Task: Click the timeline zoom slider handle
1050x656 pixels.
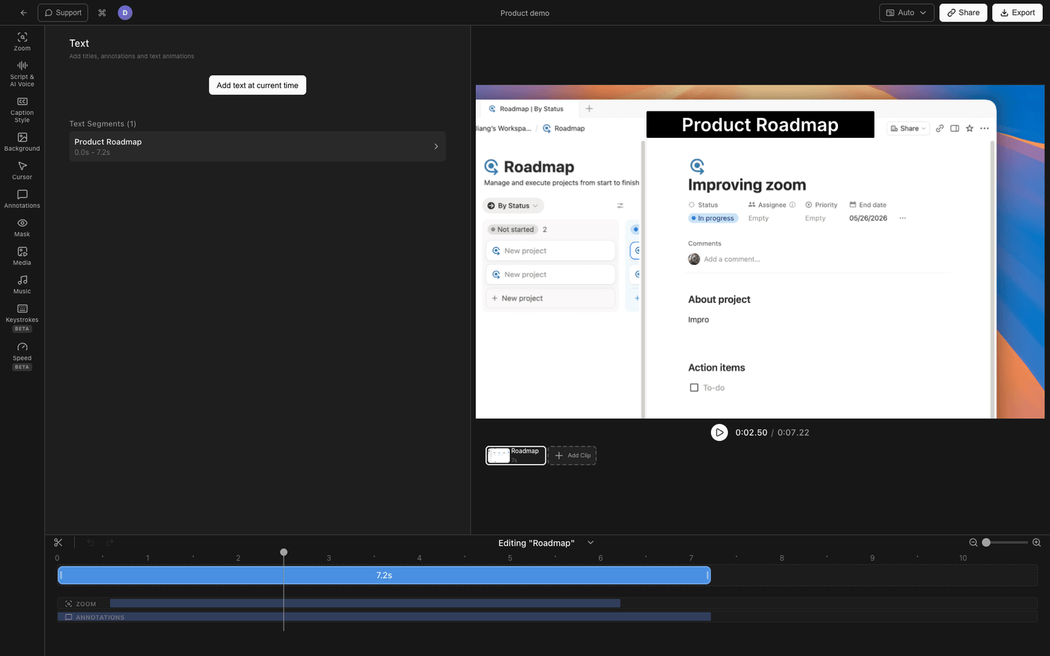Action: (986, 543)
